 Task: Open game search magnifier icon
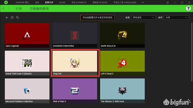tap(18, 17)
